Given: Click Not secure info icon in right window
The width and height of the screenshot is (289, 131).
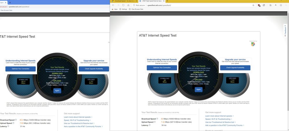Looking at the screenshot, I should pyautogui.click(x=134, y=5).
